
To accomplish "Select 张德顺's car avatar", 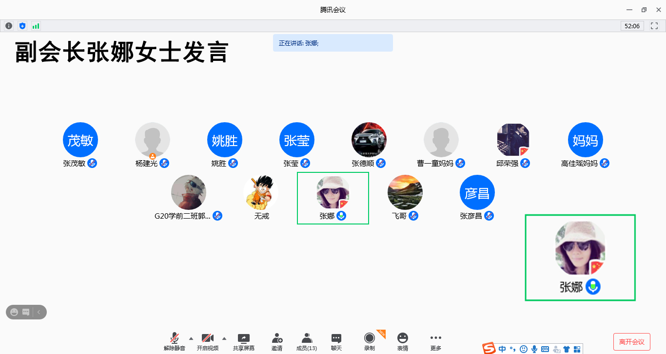I will pos(369,140).
